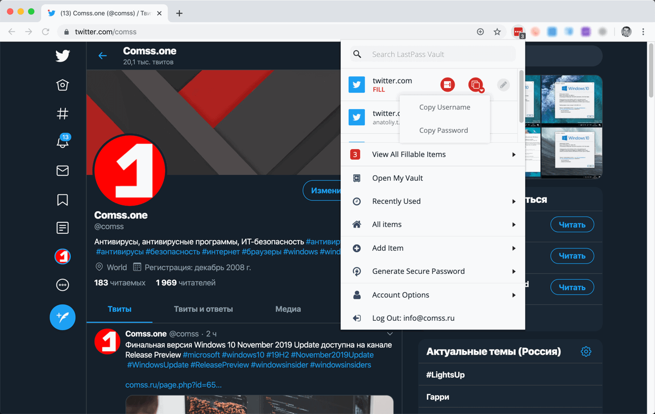Open the comss.ru/page.php link in tweet

(x=174, y=385)
